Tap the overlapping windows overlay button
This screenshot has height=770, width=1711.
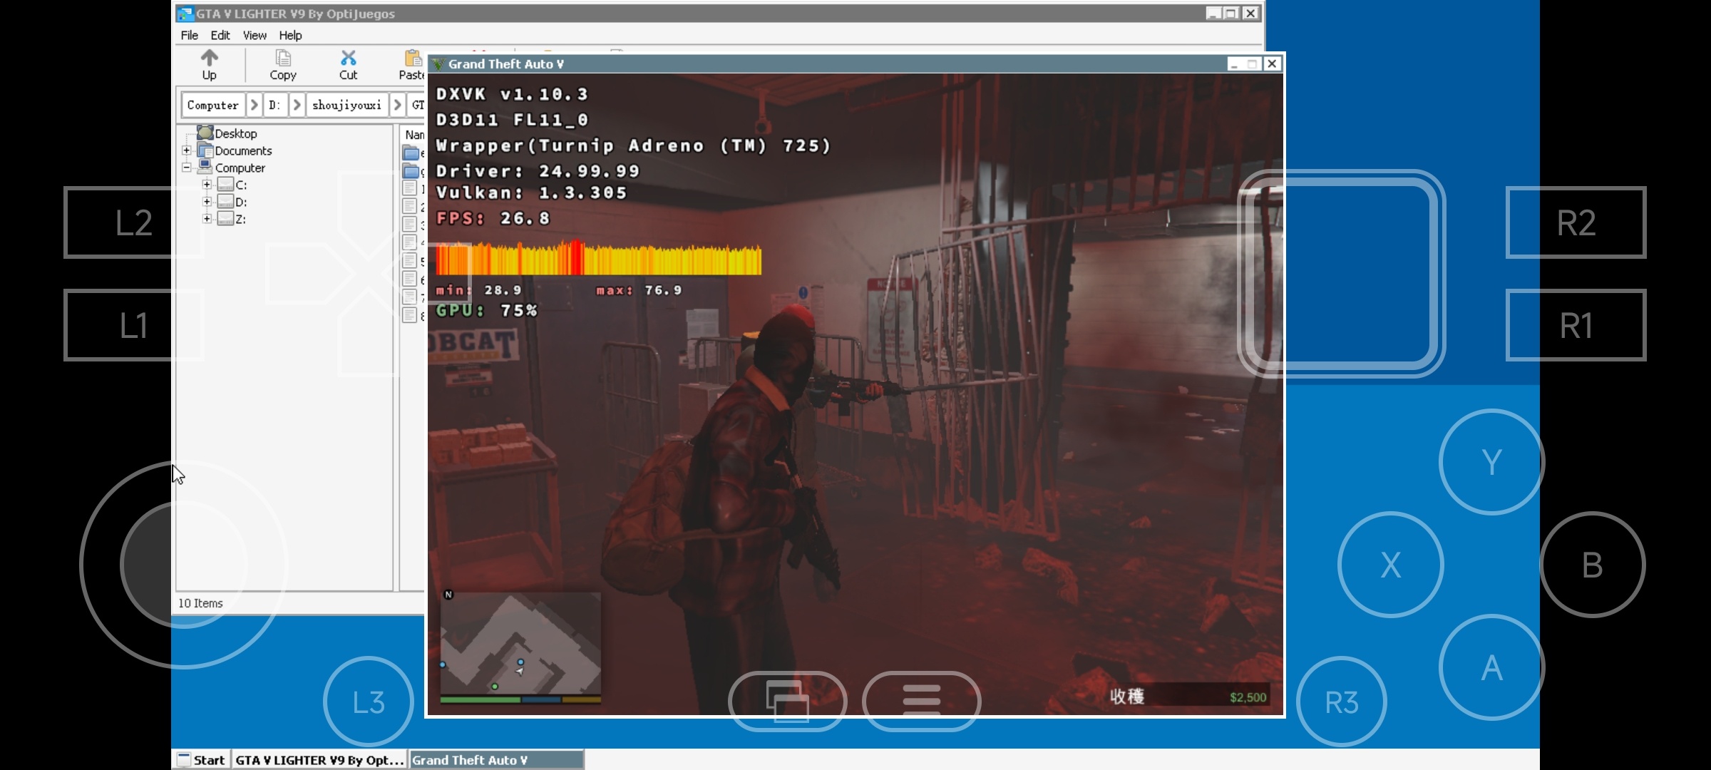point(787,701)
